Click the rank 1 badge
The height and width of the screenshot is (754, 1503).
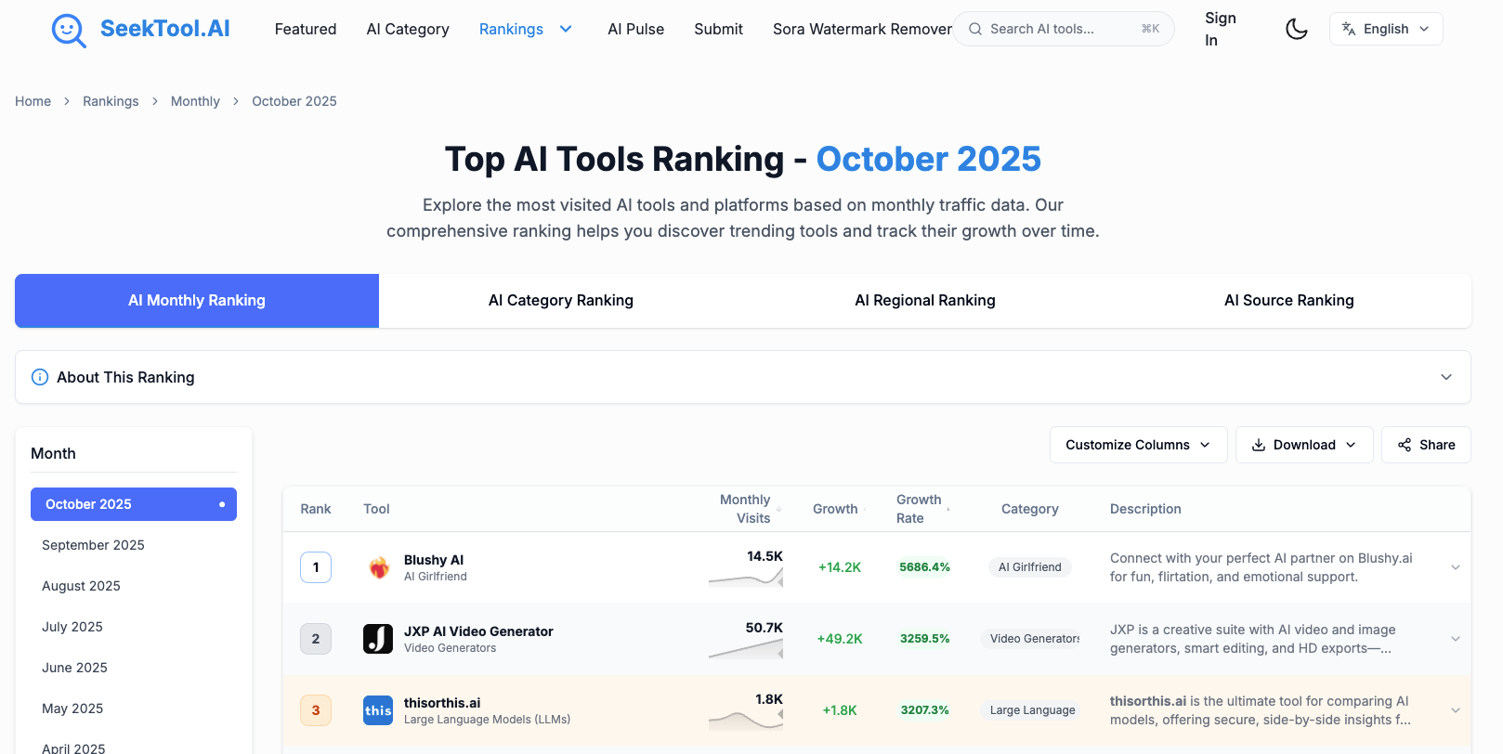(316, 567)
